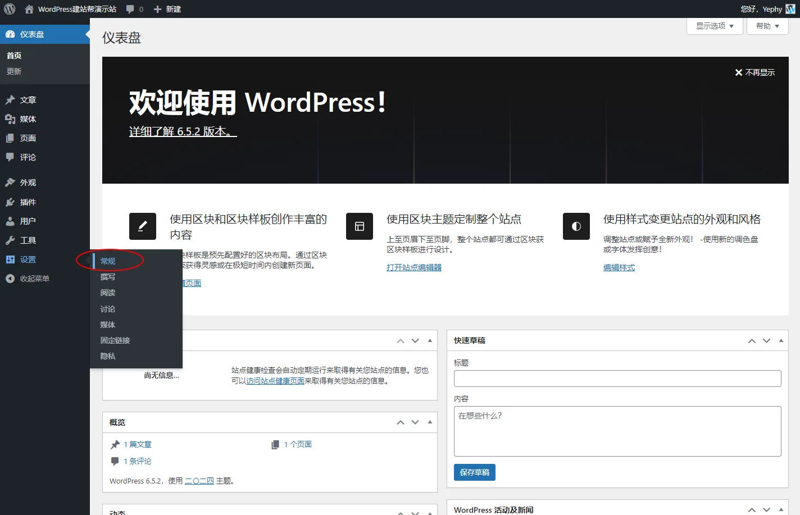The height and width of the screenshot is (515, 800).
Task: Open the 访问站点健康页面 link
Action: [x=275, y=381]
